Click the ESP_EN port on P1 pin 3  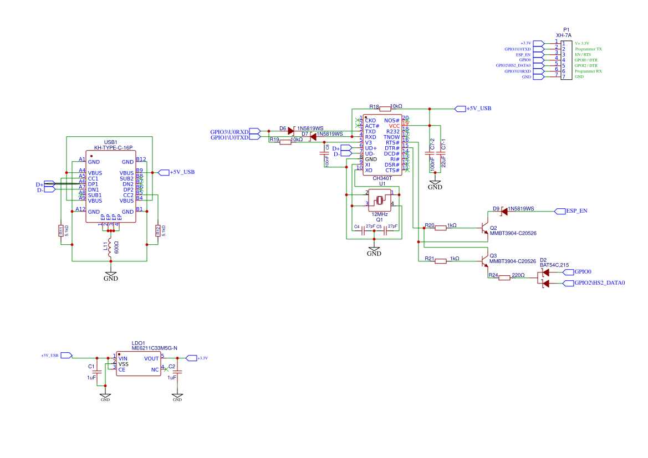coord(530,54)
